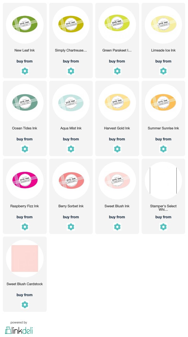This screenshot has height=337, width=188.
Task: Open the linkdeli logo at the bottom
Action: (19, 330)
